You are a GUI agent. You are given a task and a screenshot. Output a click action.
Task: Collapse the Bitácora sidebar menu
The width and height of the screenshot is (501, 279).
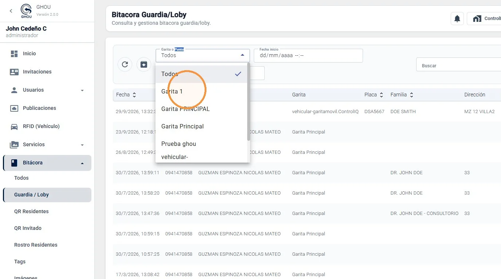47,163
